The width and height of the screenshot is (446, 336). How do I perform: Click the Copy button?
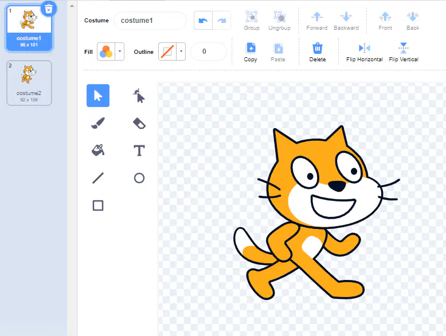(251, 52)
